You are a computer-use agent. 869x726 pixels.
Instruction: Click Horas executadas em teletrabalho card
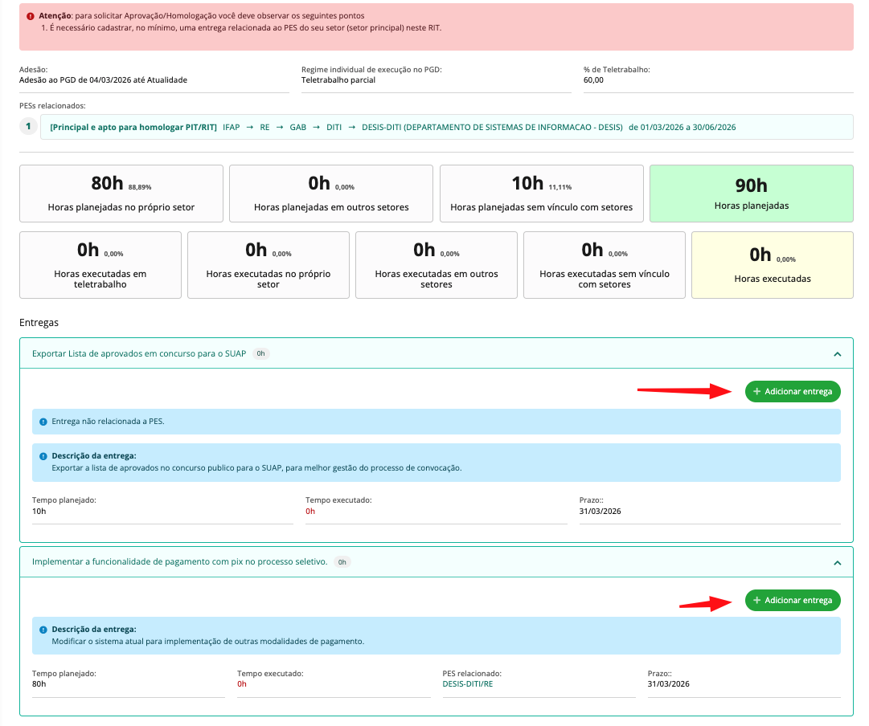100,264
